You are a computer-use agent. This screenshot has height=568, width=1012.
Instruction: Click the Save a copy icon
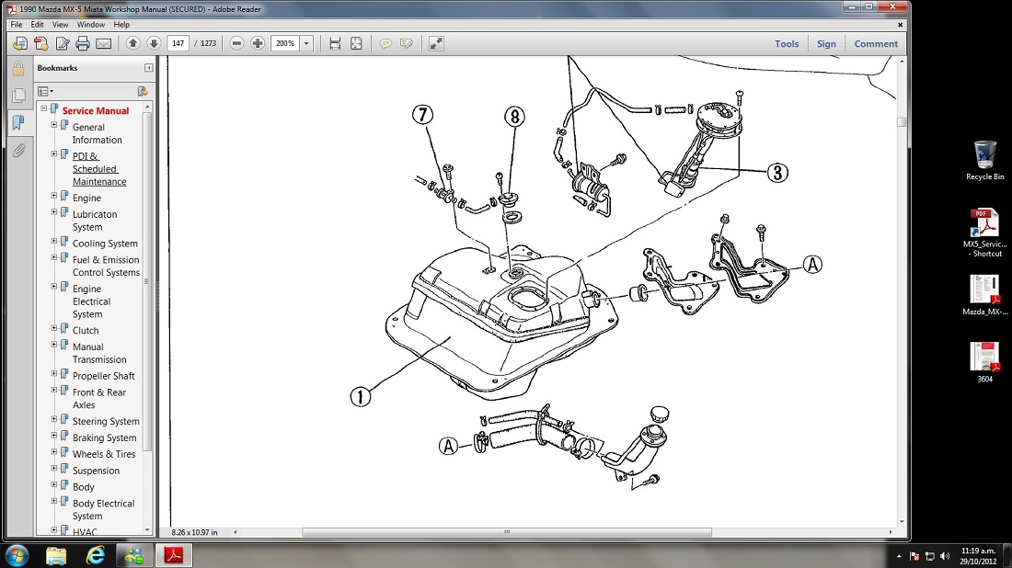tap(41, 43)
